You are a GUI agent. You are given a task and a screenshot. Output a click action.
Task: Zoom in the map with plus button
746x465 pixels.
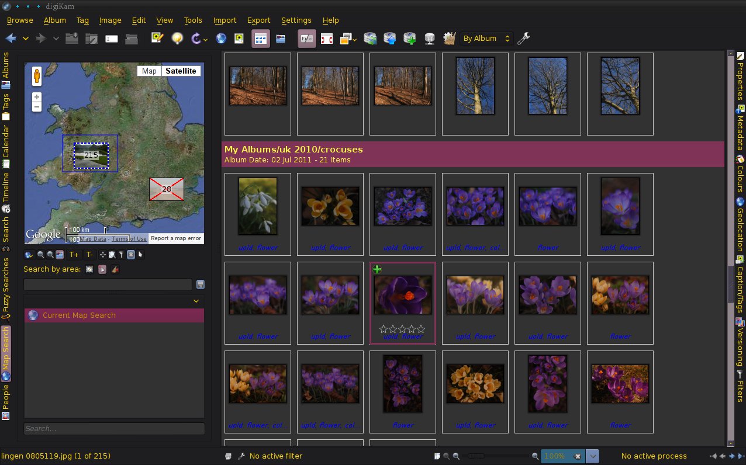tap(37, 97)
